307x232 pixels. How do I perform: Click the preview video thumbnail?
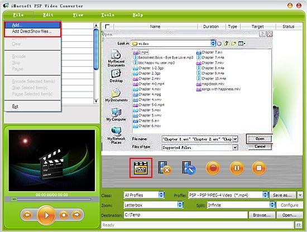pos(52,161)
